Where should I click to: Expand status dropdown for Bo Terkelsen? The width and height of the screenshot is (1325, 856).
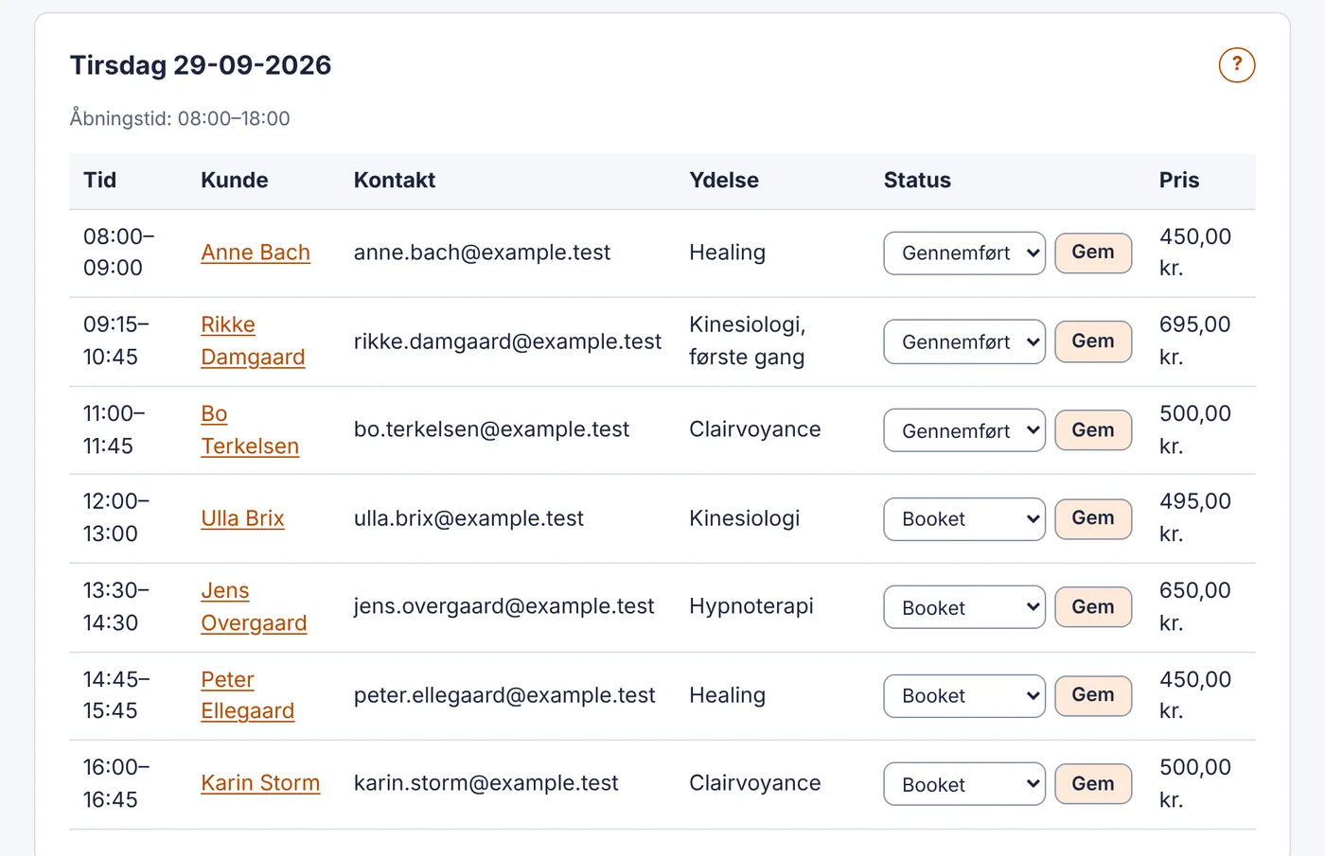964,430
